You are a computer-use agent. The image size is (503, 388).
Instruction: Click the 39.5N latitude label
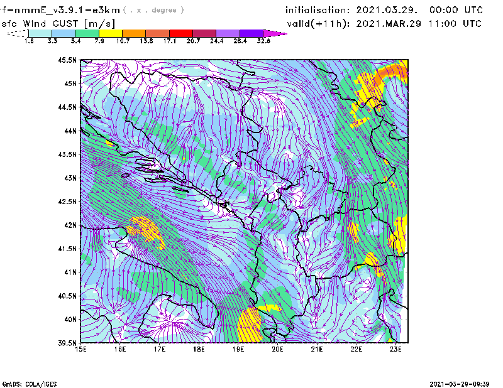pyautogui.click(x=67, y=343)
